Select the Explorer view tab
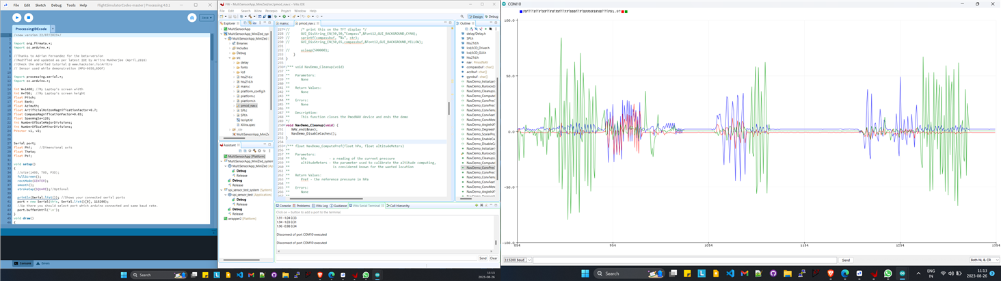Viewport: 1001px width, 281px height. point(229,23)
